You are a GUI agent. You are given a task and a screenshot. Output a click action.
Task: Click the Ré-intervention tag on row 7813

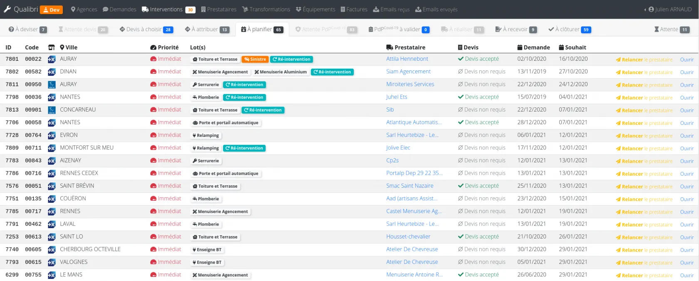263,110
